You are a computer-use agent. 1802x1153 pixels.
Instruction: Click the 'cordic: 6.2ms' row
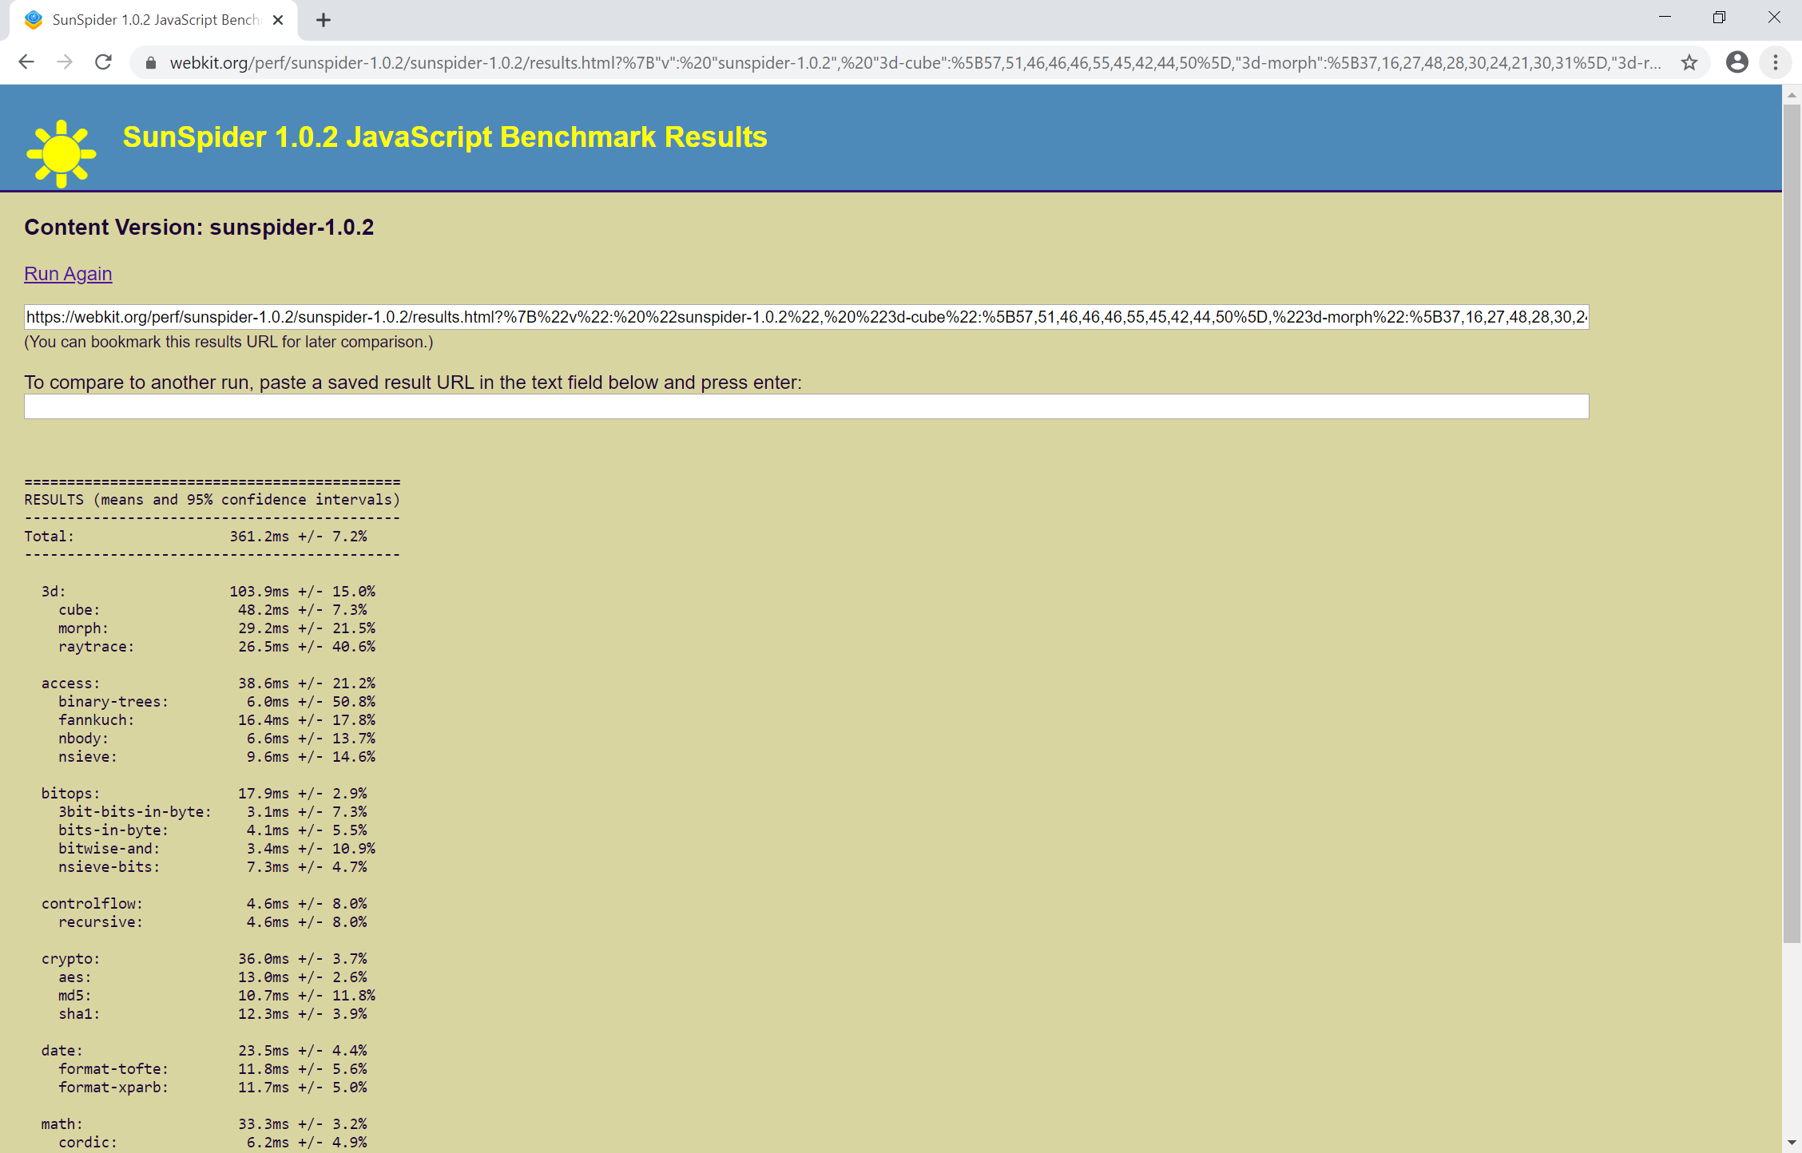212,1143
